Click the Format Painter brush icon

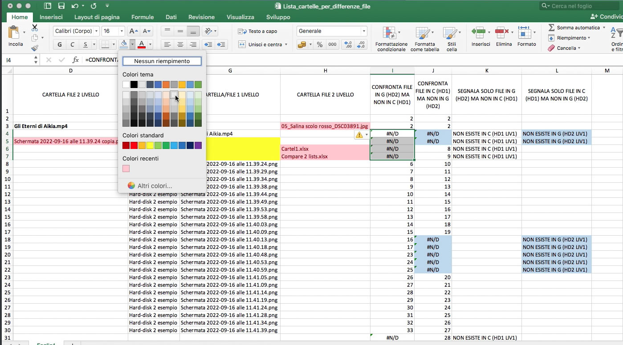(x=35, y=48)
